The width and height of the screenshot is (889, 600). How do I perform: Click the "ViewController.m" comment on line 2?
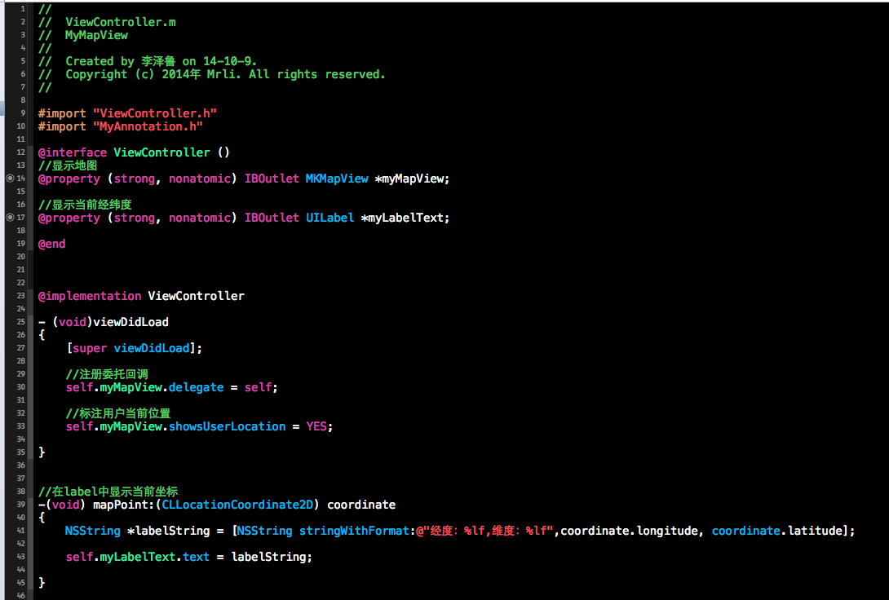(x=120, y=22)
